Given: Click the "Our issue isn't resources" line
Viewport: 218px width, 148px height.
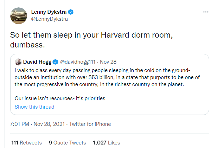Looking at the screenshot, I should pyautogui.click(x=60, y=98).
